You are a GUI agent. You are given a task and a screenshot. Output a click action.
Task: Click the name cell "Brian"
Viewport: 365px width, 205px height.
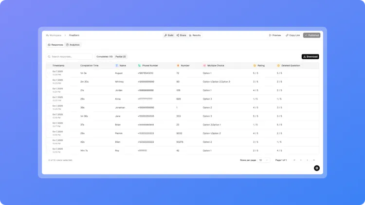click(118, 125)
